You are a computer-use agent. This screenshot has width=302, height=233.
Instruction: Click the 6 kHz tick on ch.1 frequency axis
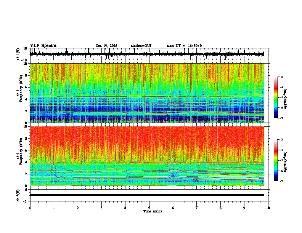click(x=27, y=87)
